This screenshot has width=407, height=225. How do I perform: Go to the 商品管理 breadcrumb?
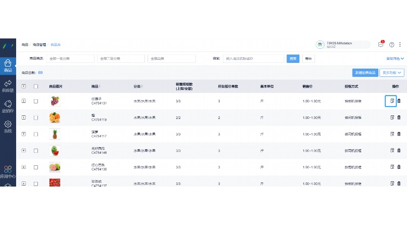[x=40, y=45]
